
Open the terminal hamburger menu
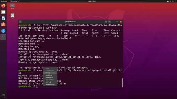coord(109,22)
